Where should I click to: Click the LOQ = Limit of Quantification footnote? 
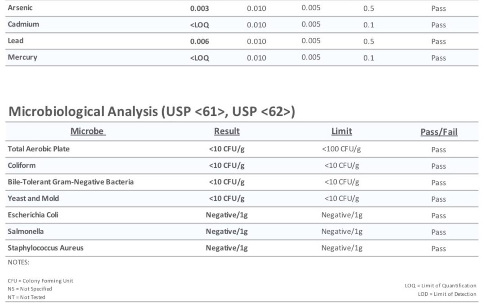[441, 285]
